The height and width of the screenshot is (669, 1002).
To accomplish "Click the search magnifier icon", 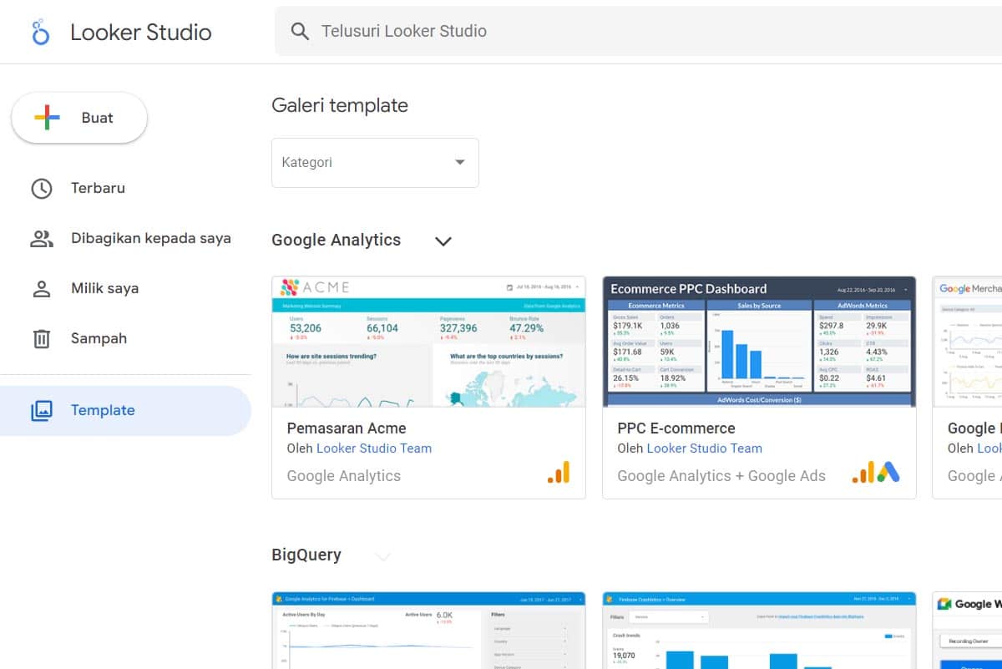I will (x=300, y=32).
